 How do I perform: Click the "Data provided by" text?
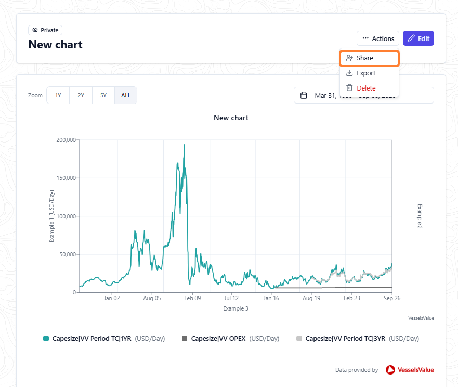coord(357,370)
